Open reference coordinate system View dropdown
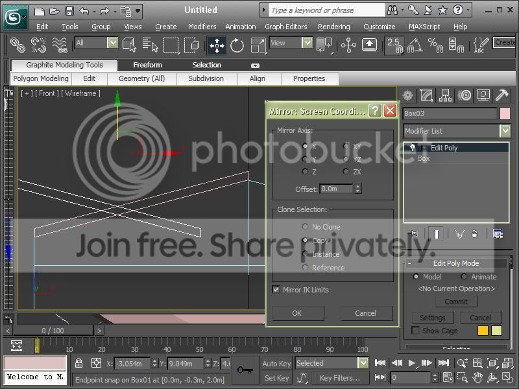 click(307, 43)
